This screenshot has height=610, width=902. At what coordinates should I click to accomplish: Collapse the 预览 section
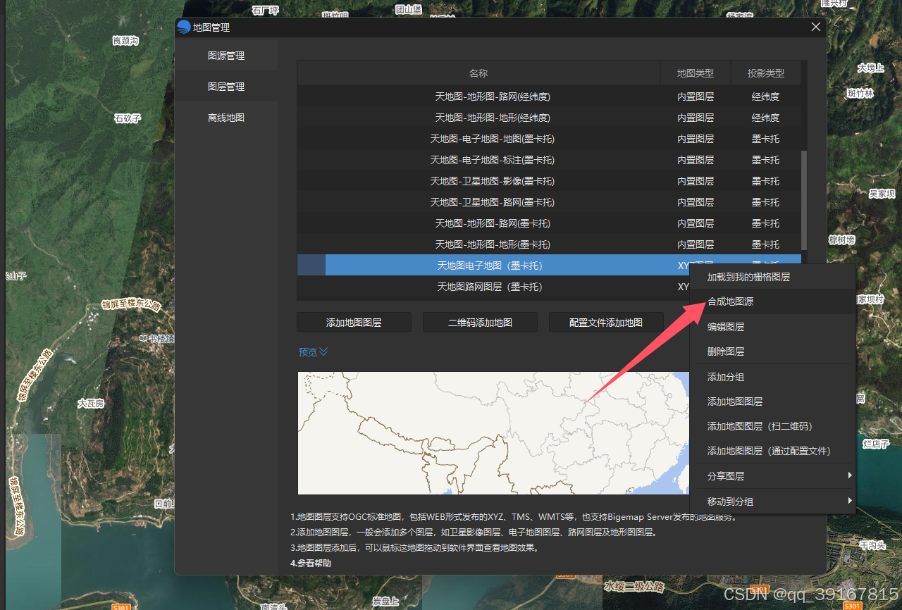(x=313, y=352)
